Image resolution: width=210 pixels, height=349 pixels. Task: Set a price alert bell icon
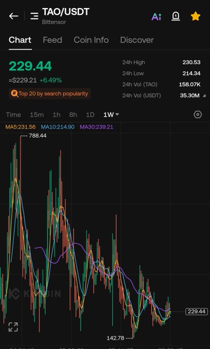point(176,16)
